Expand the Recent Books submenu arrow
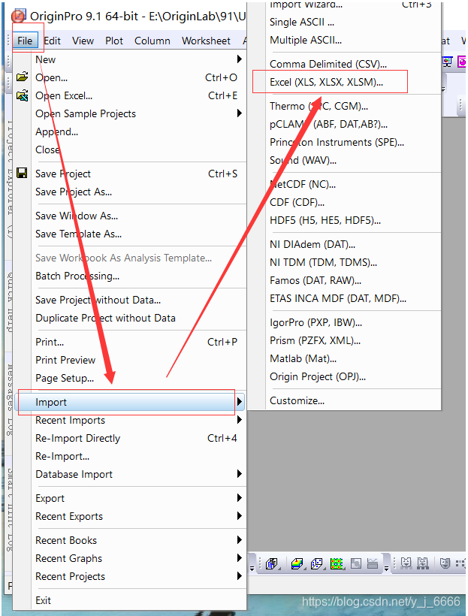The image size is (468, 616). 240,540
